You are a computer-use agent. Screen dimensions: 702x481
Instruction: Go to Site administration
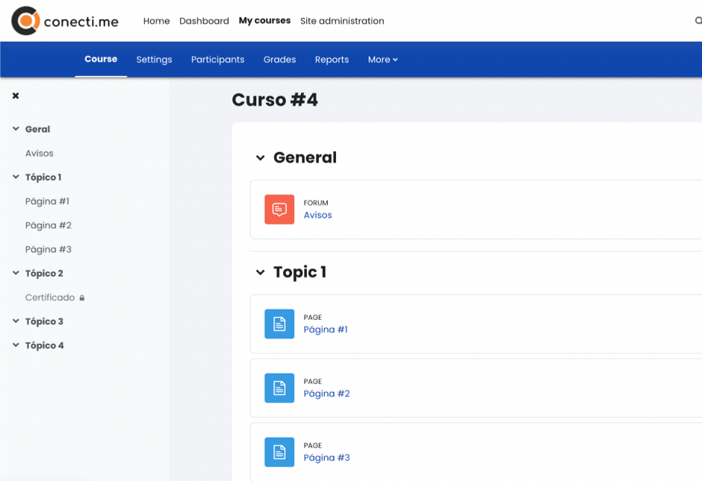342,21
